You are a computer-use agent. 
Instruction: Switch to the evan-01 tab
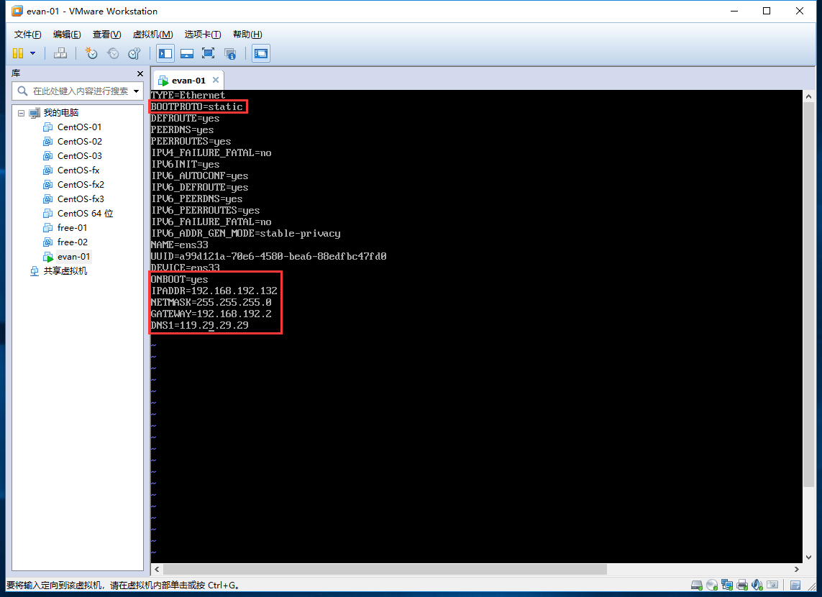click(188, 81)
